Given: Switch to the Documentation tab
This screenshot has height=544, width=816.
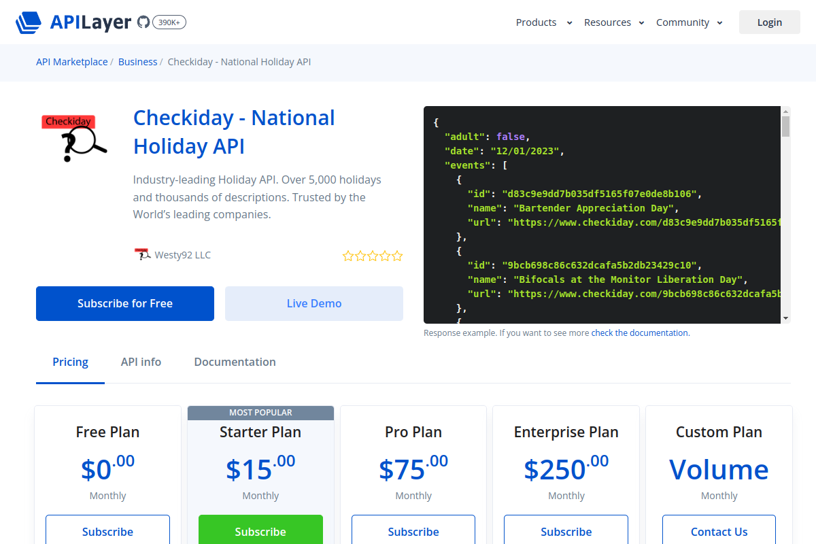Looking at the screenshot, I should pyautogui.click(x=235, y=362).
